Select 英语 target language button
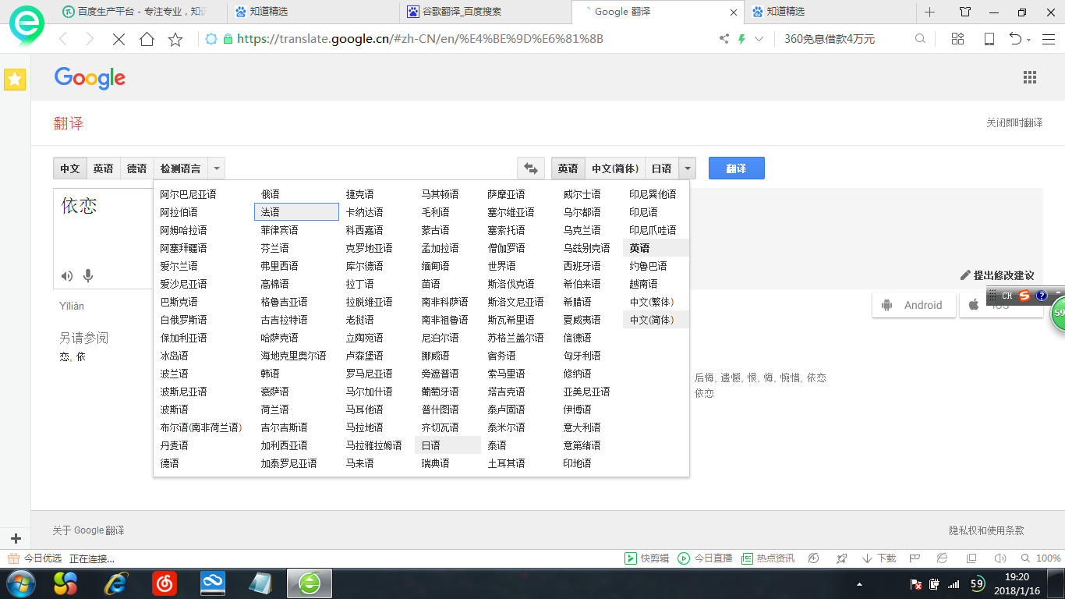The image size is (1065, 599). pos(568,168)
